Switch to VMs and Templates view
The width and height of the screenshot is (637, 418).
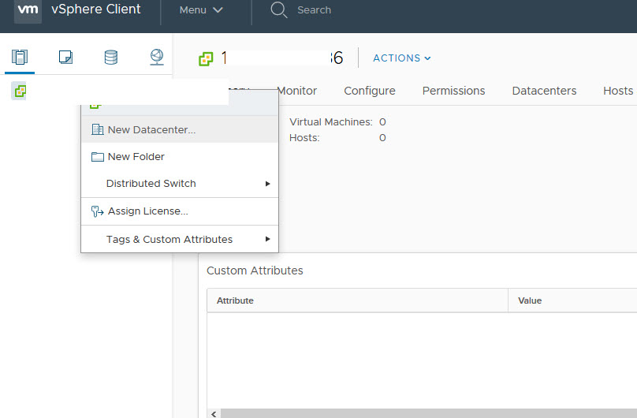(65, 57)
